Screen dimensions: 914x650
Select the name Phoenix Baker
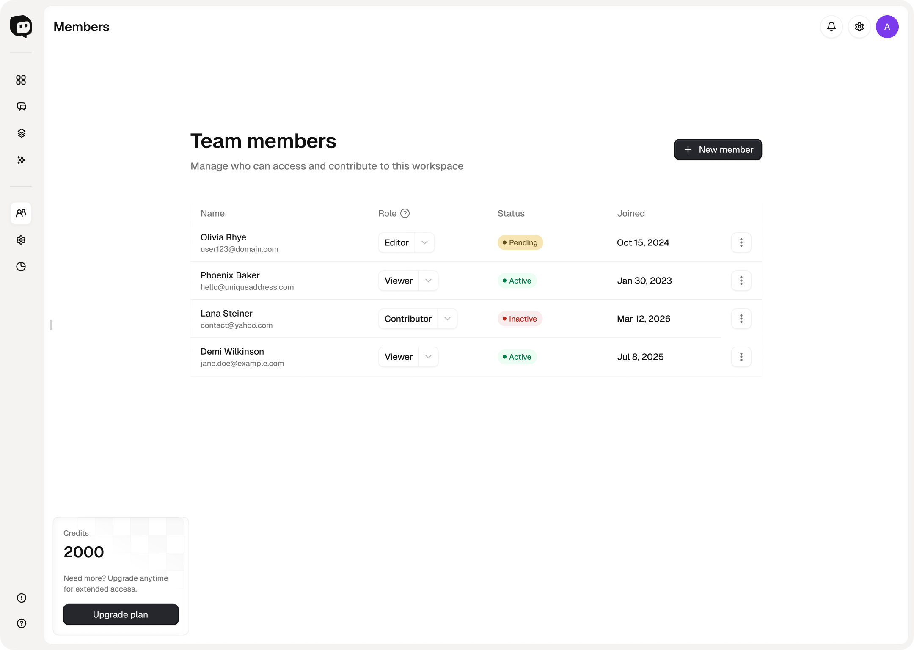point(230,275)
